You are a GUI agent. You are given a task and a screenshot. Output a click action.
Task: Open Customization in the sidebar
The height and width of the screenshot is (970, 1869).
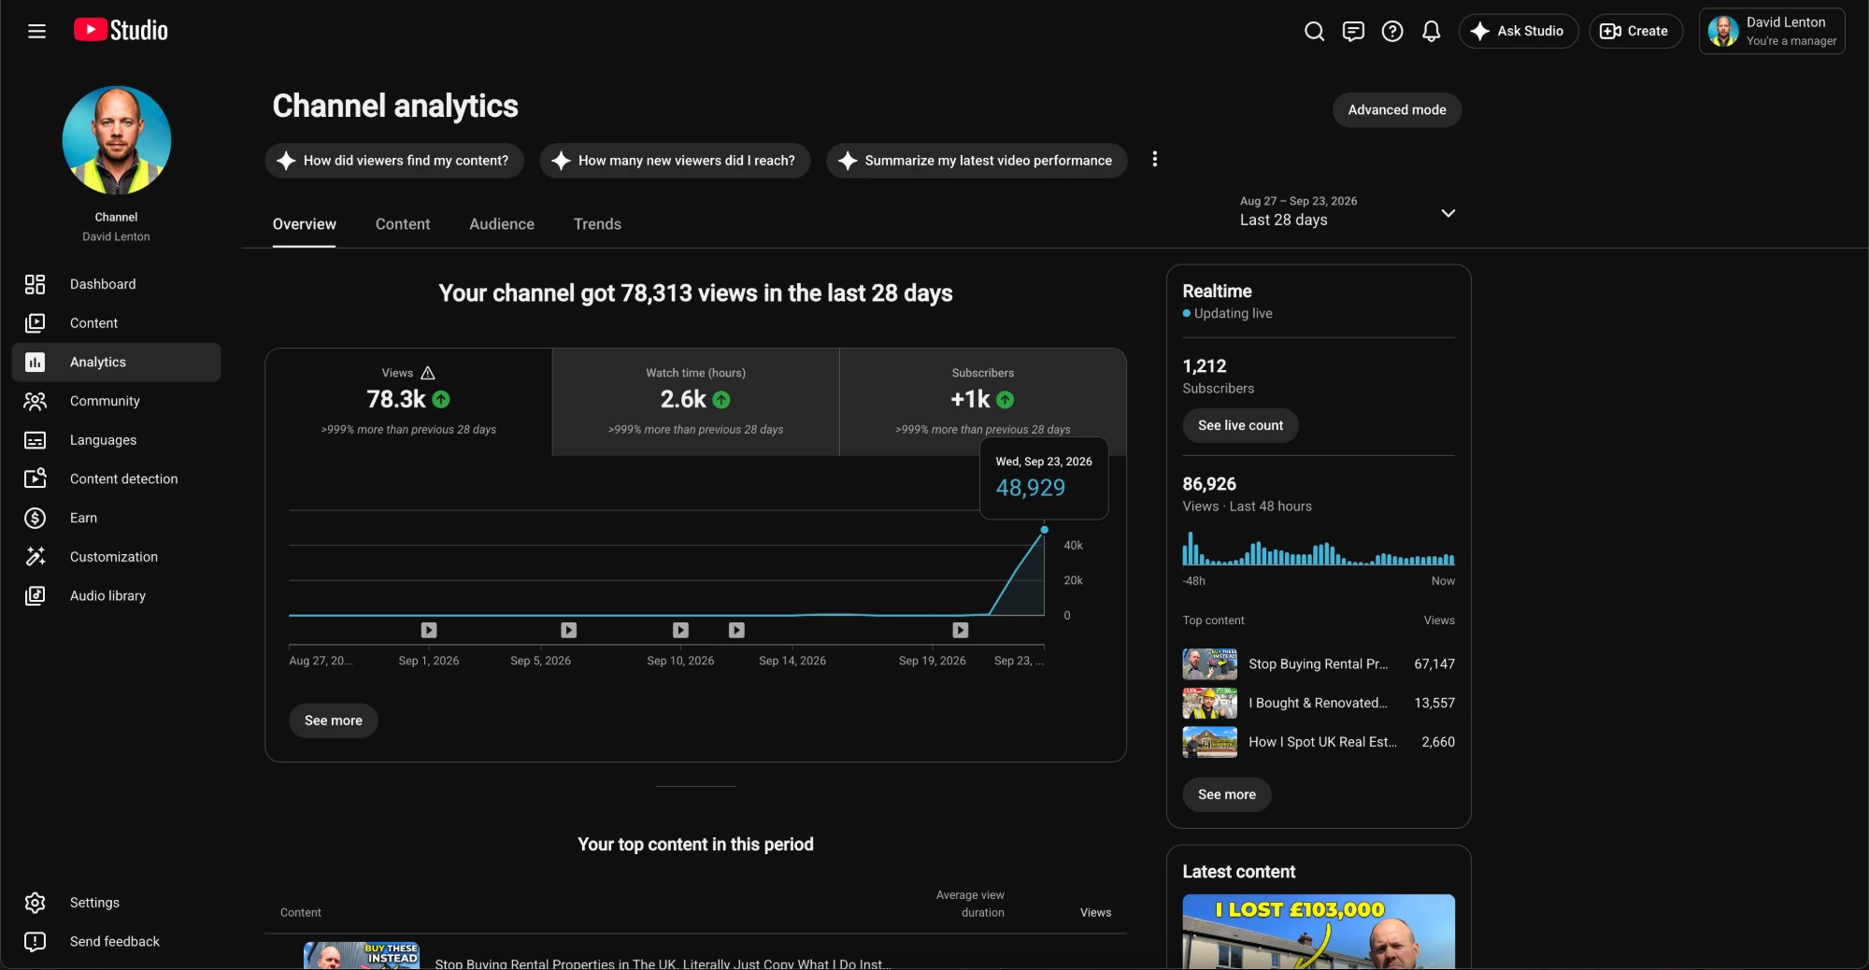116,557
